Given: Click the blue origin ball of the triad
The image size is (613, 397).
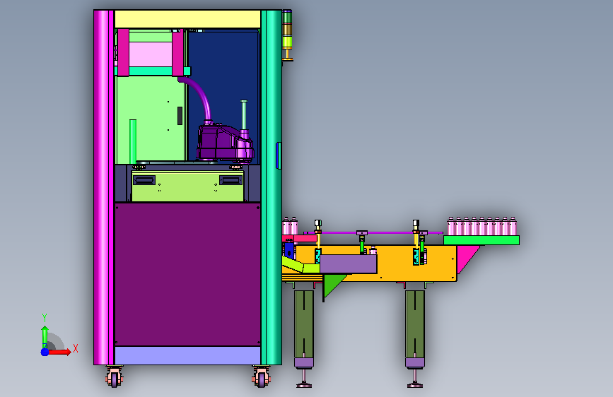Looking at the screenshot, I should point(45,352).
